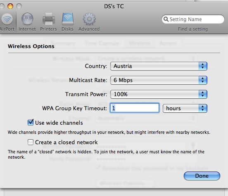Viewport: 228px width, 196px height.
Task: Click the Advanced toolbar label
Action: [x=89, y=29]
